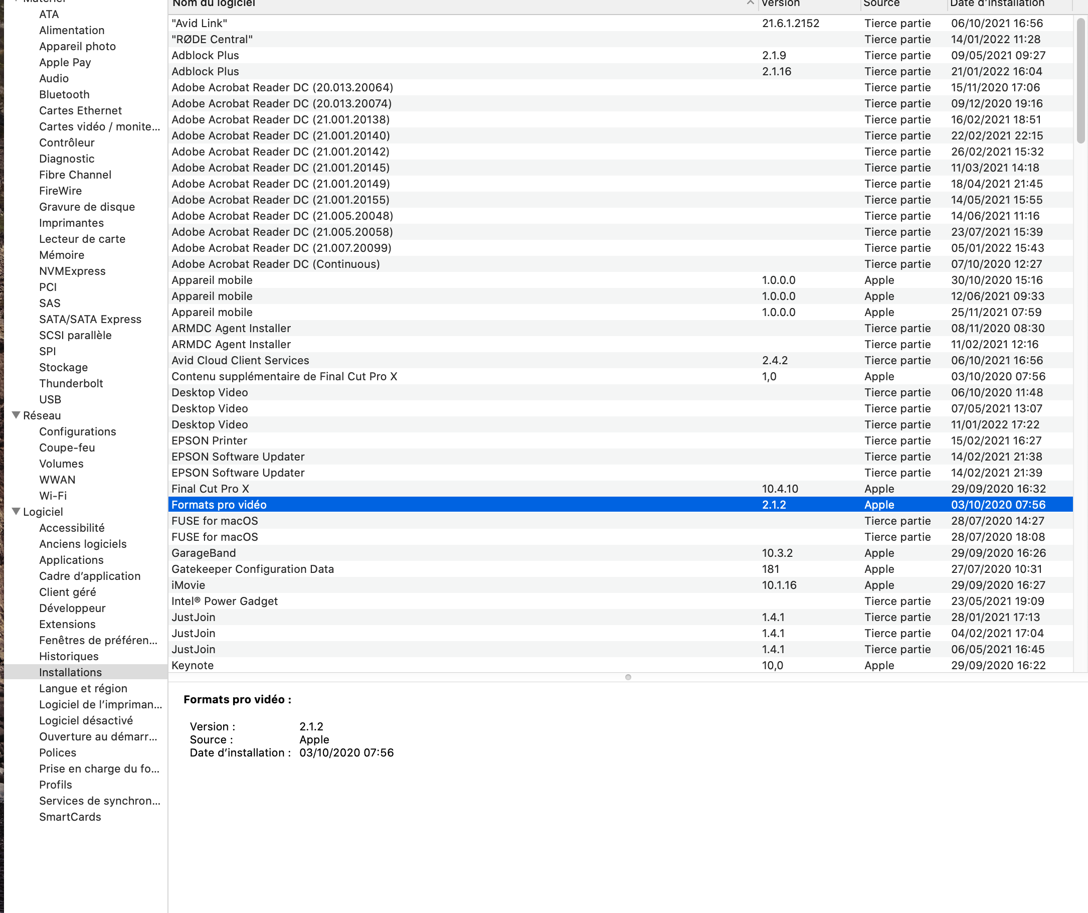
Task: Select the Intel® Power Gadget row
Action: click(x=620, y=601)
